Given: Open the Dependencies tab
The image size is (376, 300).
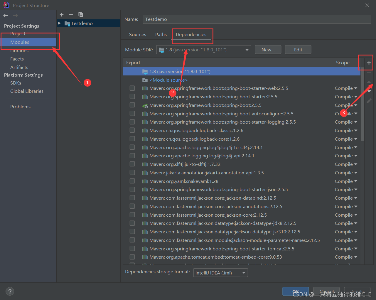Looking at the screenshot, I should (x=191, y=34).
